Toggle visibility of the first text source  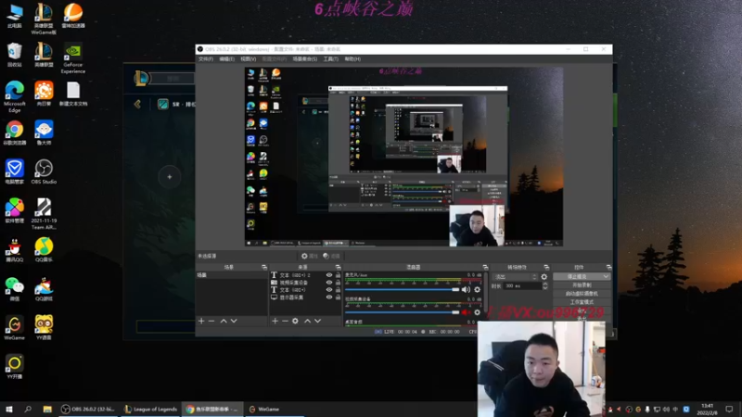(329, 274)
